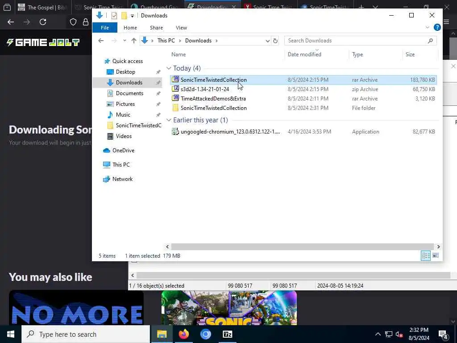Click the Game Jolt logo in browser

(43, 42)
